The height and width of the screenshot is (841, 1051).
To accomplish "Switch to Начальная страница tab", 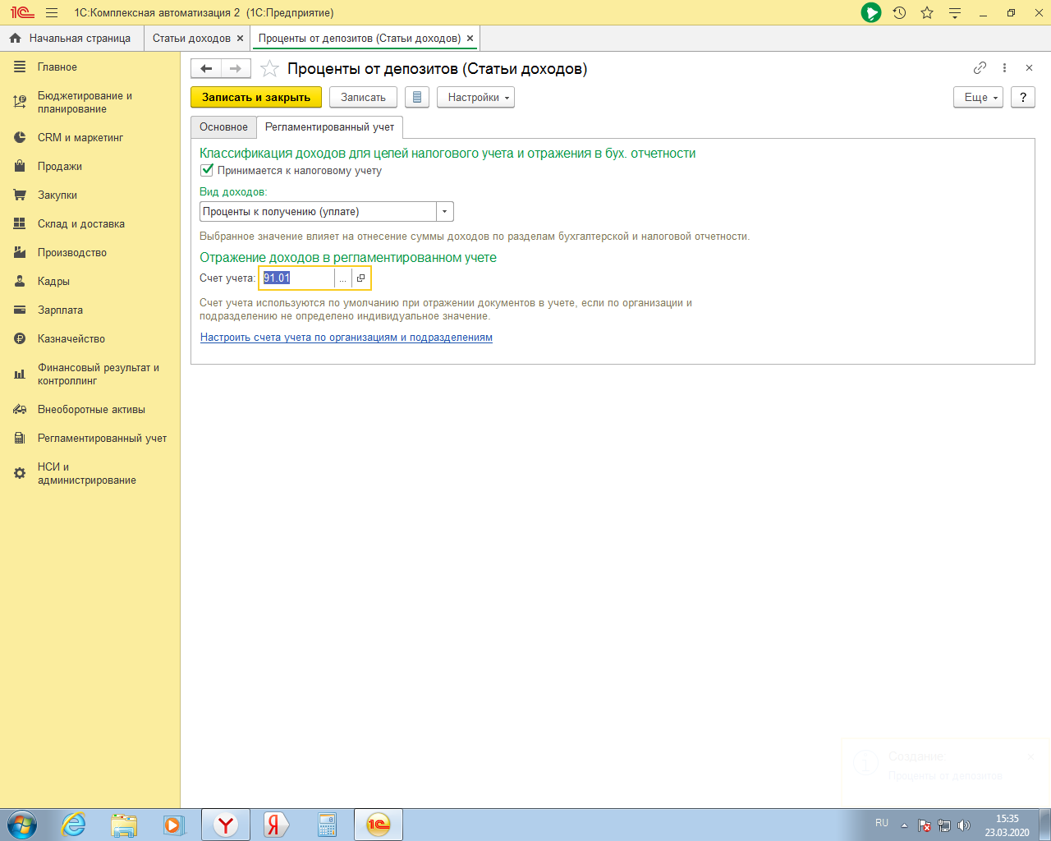I will click(x=71, y=38).
